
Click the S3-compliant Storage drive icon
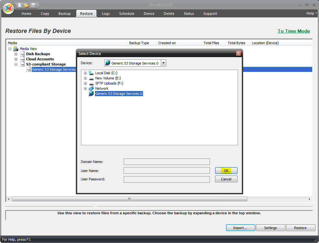coord(23,64)
